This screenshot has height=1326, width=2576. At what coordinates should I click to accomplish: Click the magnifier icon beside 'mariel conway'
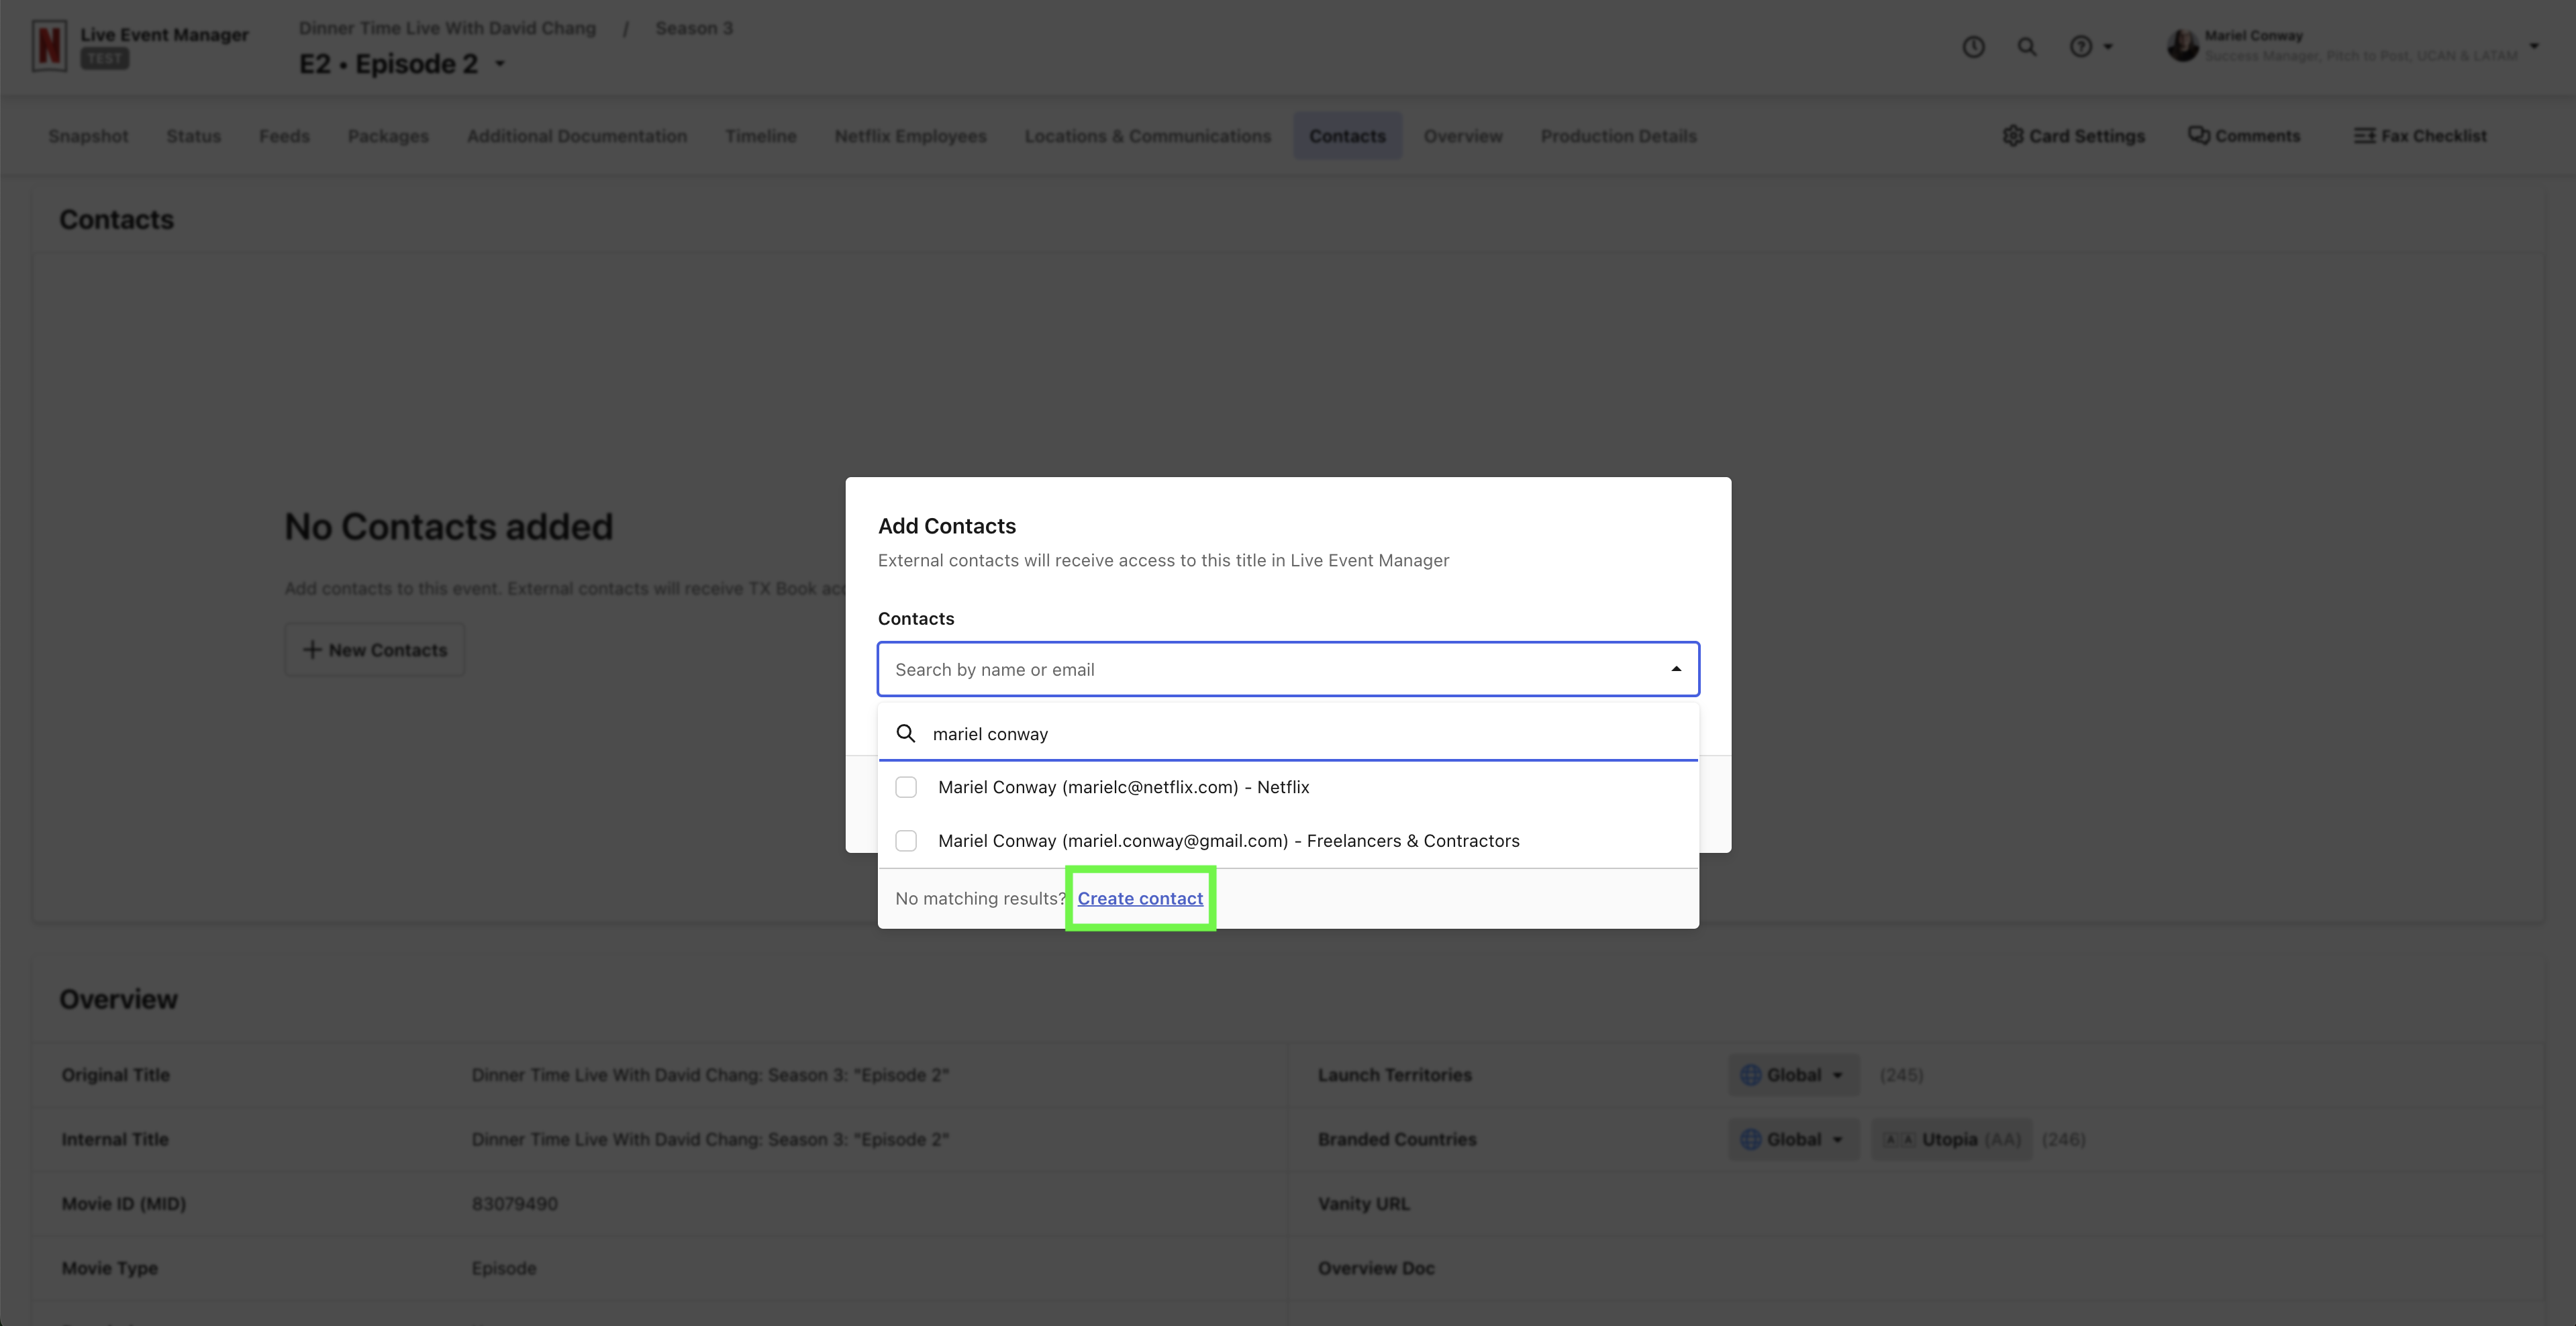906,733
